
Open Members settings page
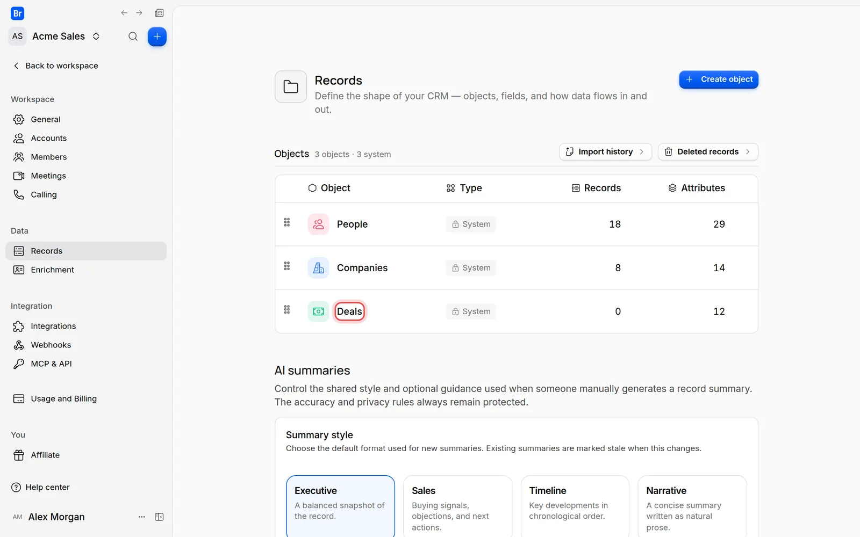[x=86, y=157]
